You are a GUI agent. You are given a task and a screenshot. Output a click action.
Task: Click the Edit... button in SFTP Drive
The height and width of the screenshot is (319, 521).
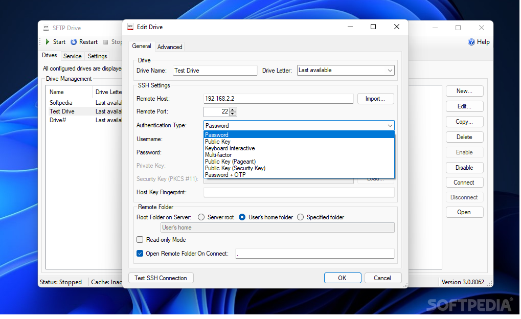point(464,106)
